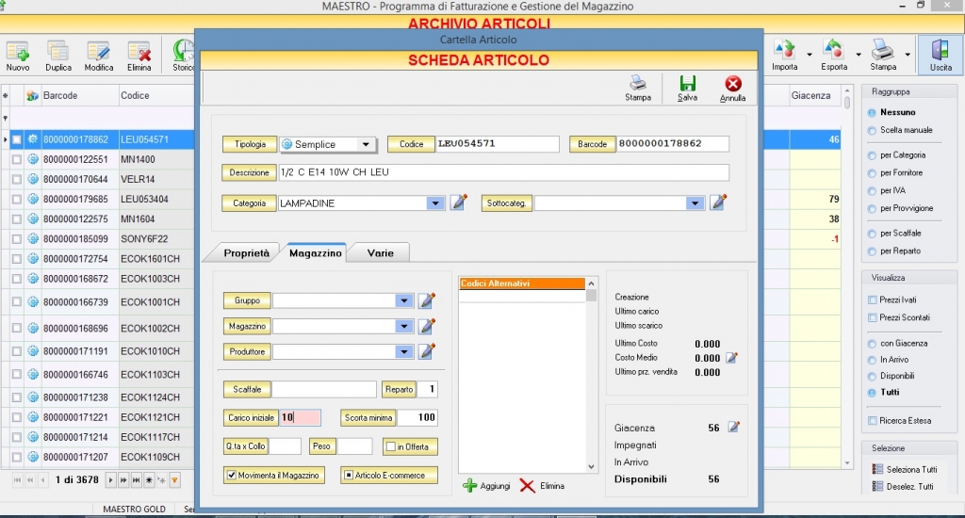The height and width of the screenshot is (518, 965).
Task: Click the Uscita exit icon
Action: (x=940, y=50)
